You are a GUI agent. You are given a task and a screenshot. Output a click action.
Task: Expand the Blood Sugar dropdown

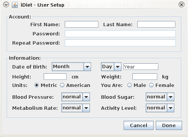click(x=160, y=97)
